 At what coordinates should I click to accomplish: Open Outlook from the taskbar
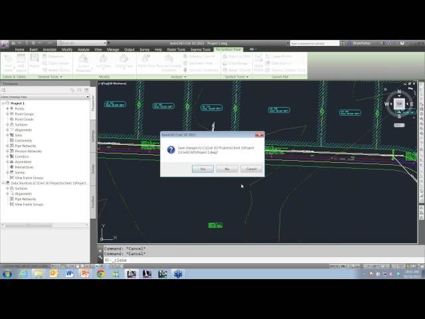tap(54, 274)
